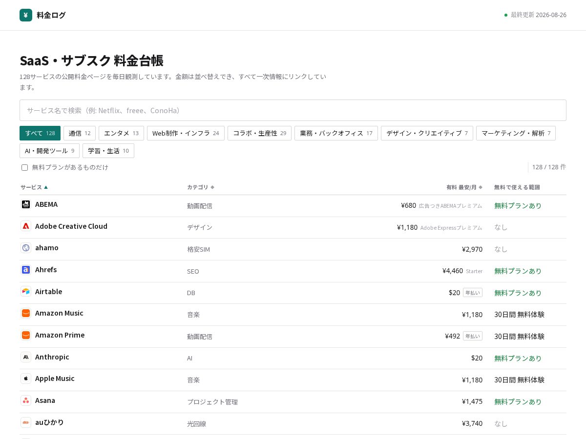Click SEO category in Ahrefs row
Image resolution: width=586 pixels, height=439 pixels.
(193, 271)
